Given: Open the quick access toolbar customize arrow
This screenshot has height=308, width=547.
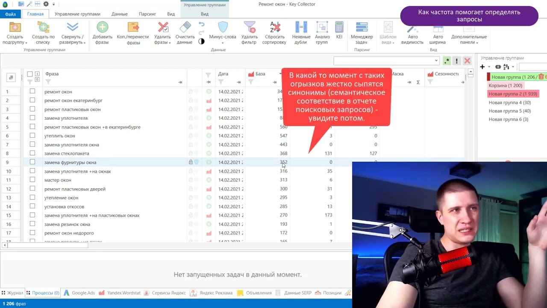Looking at the screenshot, I should pyautogui.click(x=54, y=4).
